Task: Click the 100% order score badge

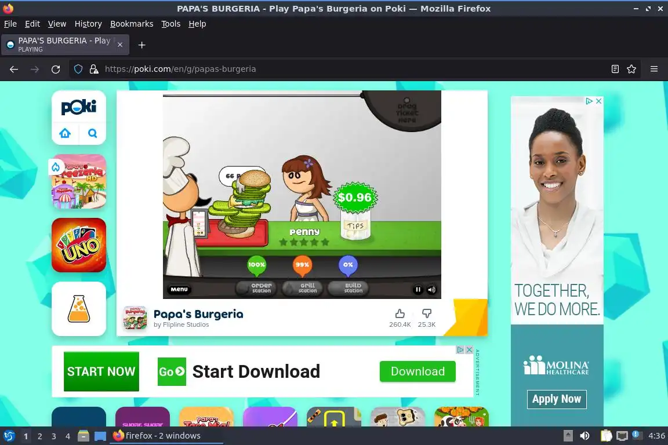Action: click(x=256, y=265)
